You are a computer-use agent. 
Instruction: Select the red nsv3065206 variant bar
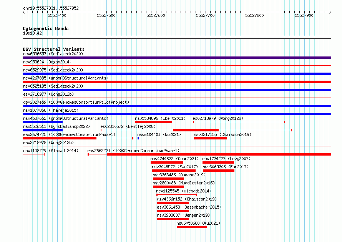pyautogui.click(x=219, y=171)
